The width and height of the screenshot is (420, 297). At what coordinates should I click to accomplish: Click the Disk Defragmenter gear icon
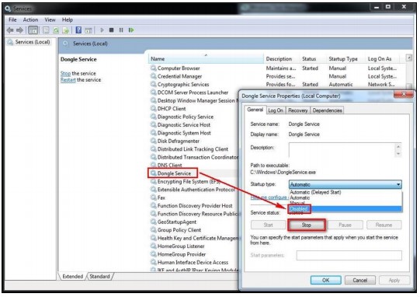(154, 141)
